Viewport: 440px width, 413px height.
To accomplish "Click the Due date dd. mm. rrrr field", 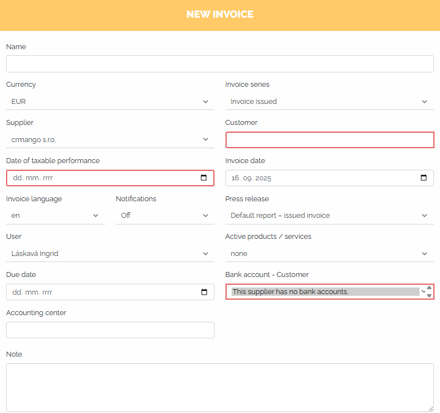I will [x=110, y=292].
